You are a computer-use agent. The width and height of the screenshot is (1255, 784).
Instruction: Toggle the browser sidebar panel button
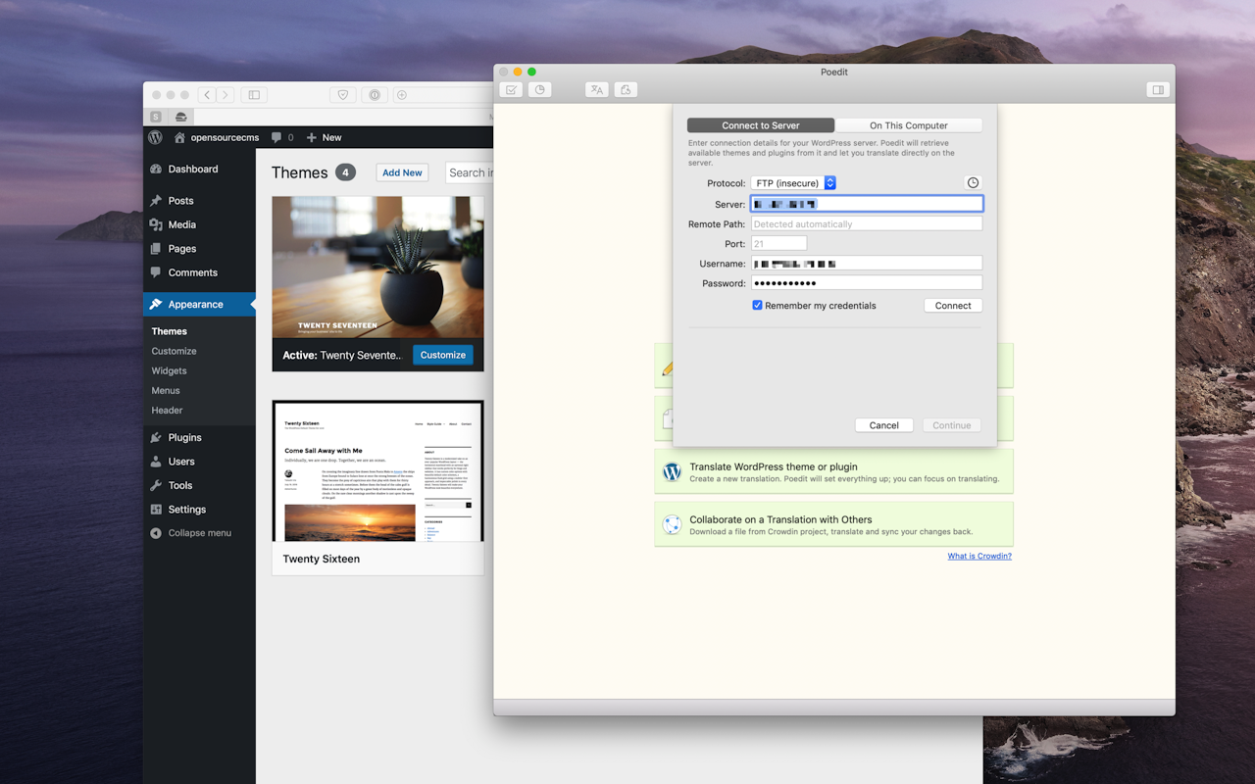coord(254,95)
